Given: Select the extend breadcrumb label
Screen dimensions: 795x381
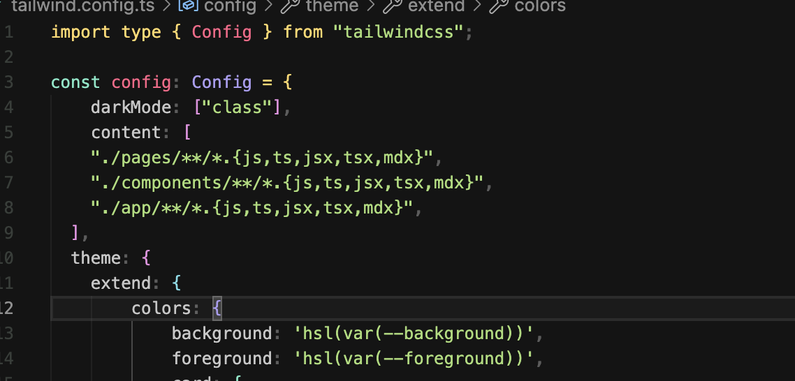Looking at the screenshot, I should click(x=437, y=7).
